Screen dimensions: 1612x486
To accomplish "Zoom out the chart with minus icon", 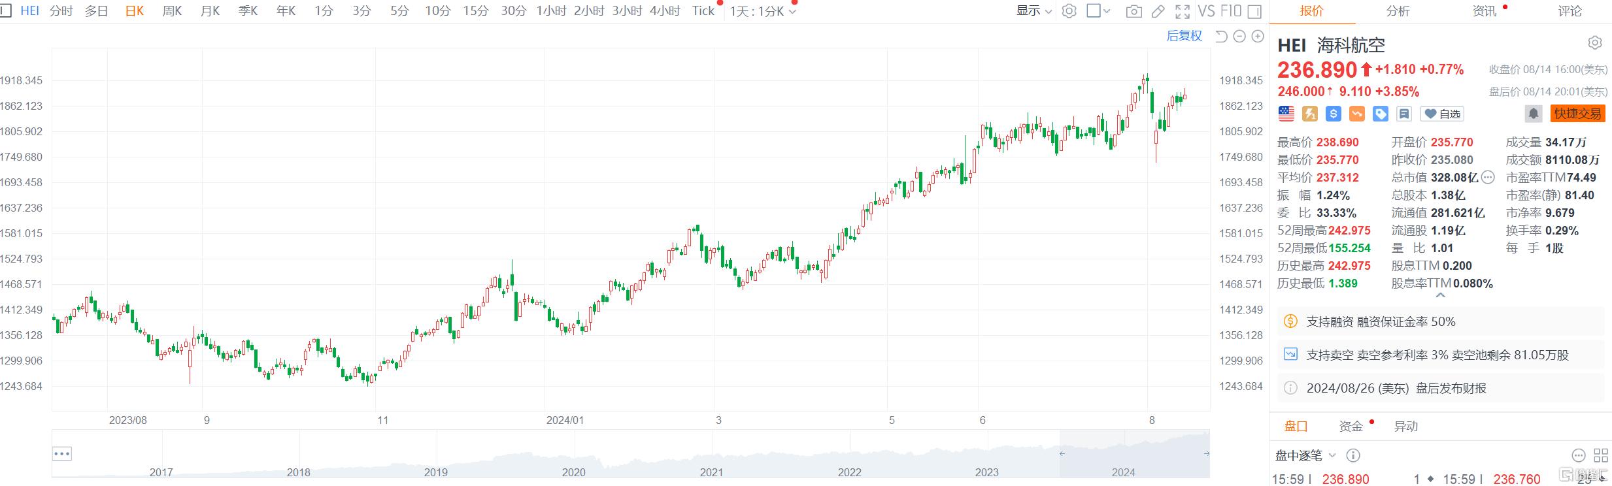I will click(x=1239, y=37).
